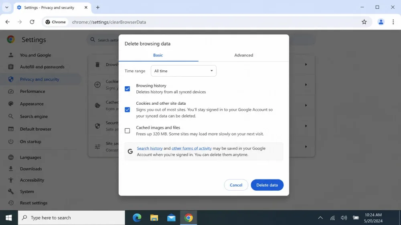The image size is (401, 225).
Task: Open the Search history link
Action: (x=150, y=148)
